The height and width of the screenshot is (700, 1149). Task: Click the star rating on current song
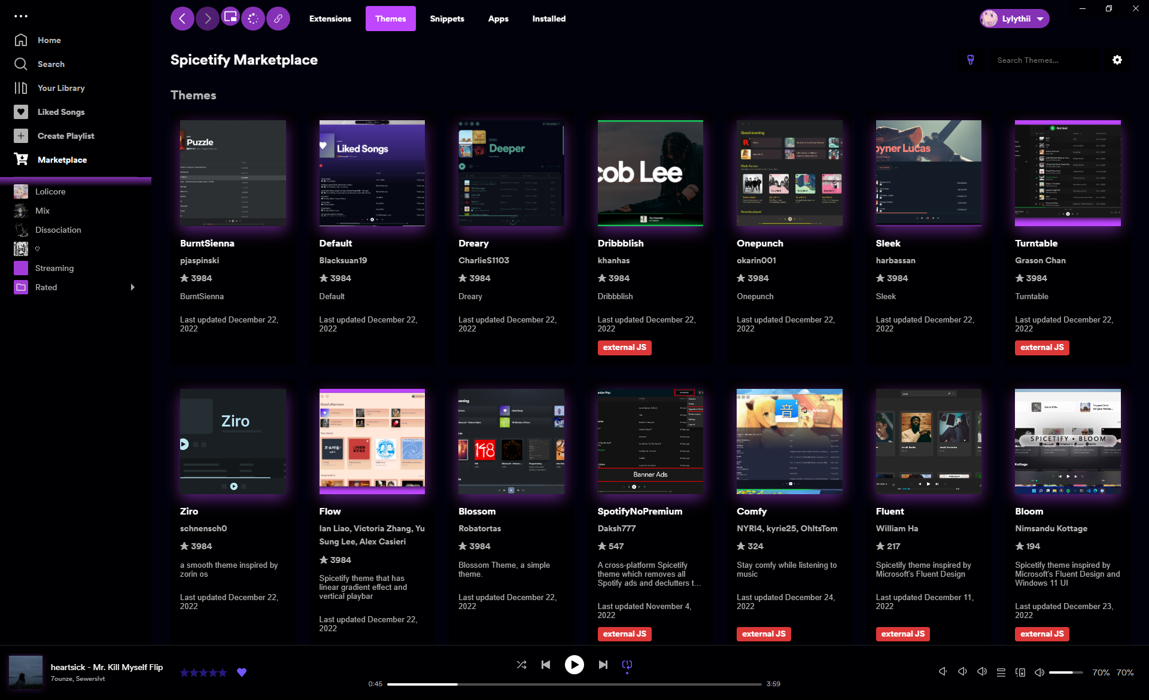tap(203, 672)
